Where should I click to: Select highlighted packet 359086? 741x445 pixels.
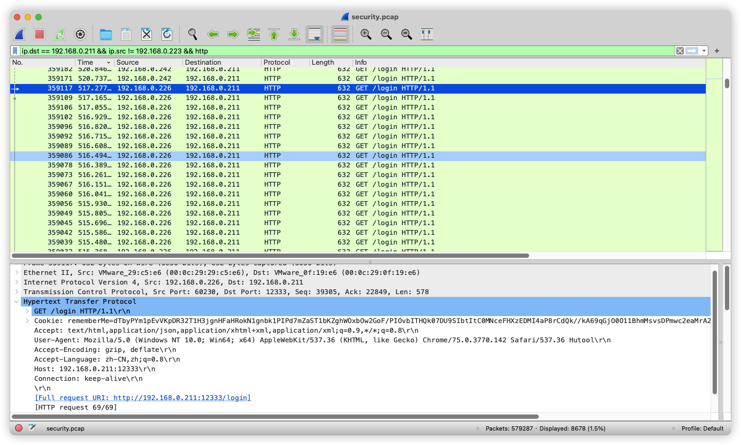click(x=358, y=156)
